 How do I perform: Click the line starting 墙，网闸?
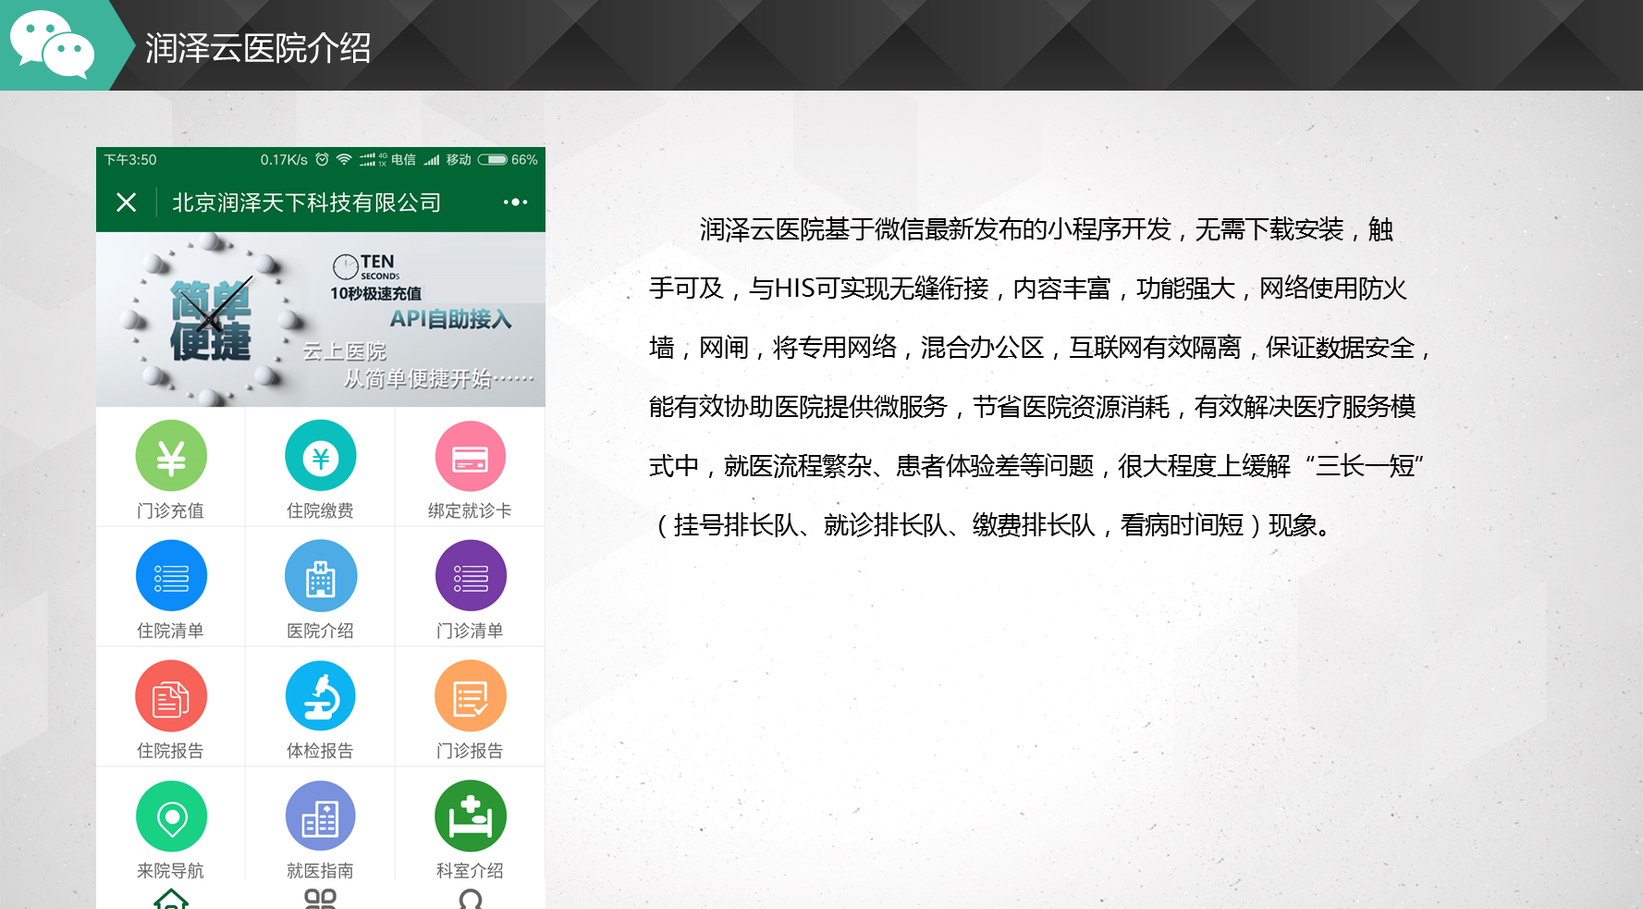[1040, 348]
